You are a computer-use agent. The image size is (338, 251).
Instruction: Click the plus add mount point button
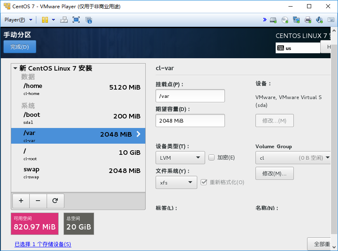tap(21, 201)
